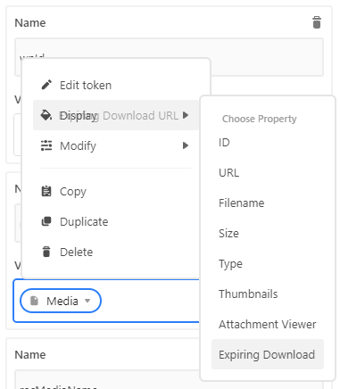Expand the Display submenu arrow

(x=186, y=115)
